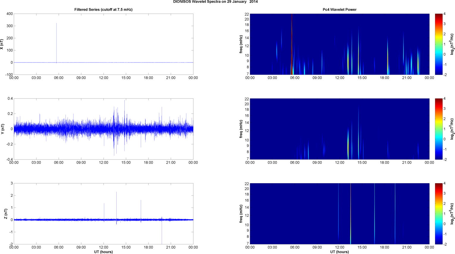Click the '-100' tick on the X series axis

click(x=9, y=75)
